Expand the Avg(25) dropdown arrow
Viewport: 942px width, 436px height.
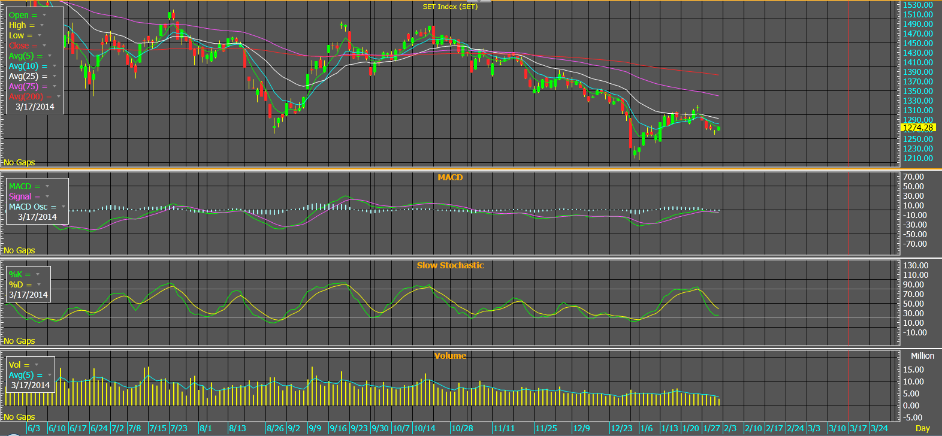point(54,76)
